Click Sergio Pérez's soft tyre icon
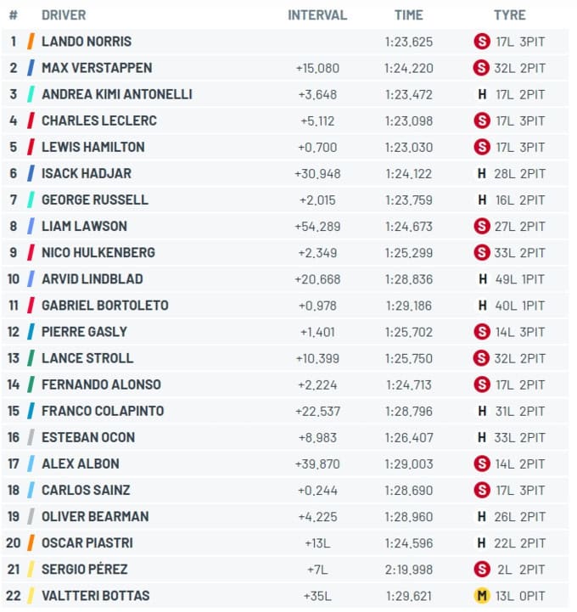The height and width of the screenshot is (612, 577). (x=482, y=569)
